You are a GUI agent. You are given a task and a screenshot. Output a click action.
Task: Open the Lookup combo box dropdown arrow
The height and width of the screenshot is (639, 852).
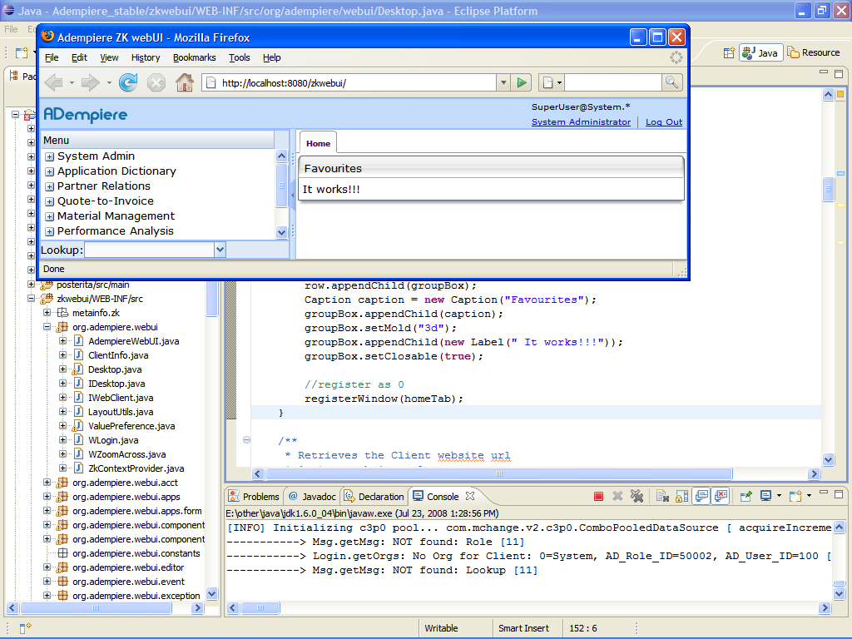tap(220, 250)
